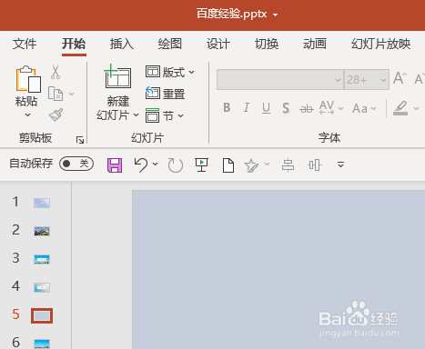Viewport: 425px width, 349px height.
Task: Increase font size with larger A icon
Action: [400, 78]
